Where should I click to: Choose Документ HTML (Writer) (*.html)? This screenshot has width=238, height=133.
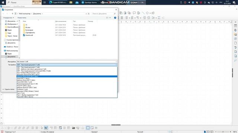[x=67, y=91]
